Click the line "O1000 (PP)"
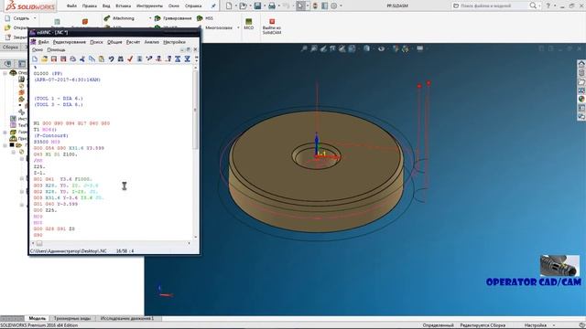This screenshot has height=329, width=586. coord(48,73)
